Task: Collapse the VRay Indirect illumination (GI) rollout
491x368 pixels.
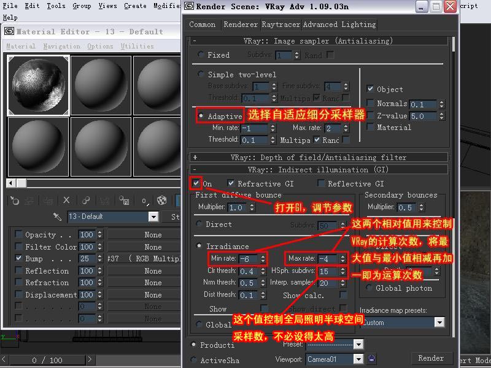Action: point(319,170)
